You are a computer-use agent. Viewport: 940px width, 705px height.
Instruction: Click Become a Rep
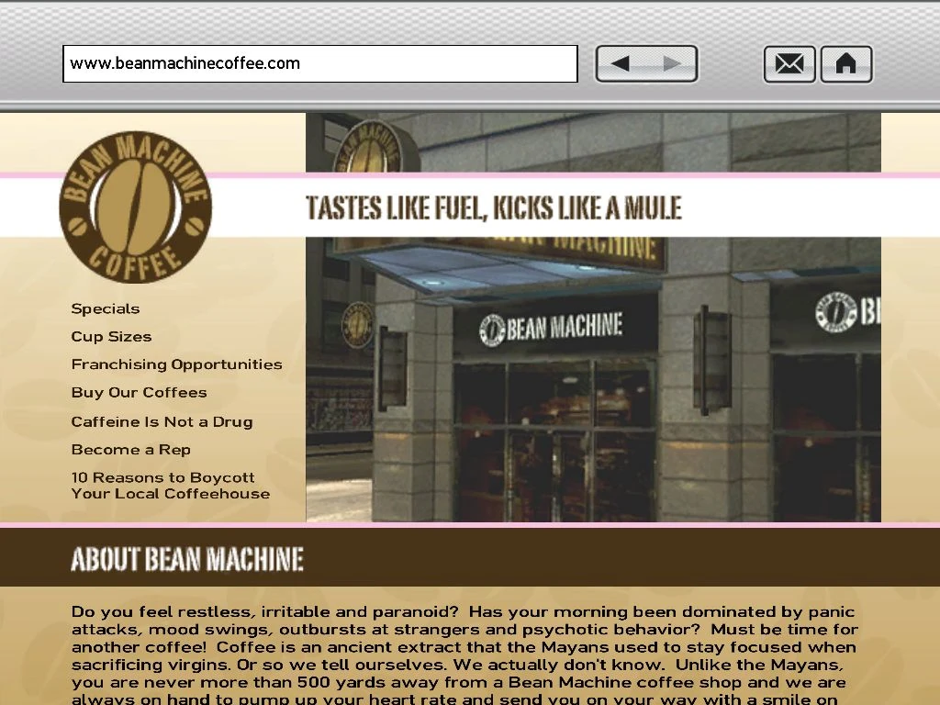[x=130, y=449]
